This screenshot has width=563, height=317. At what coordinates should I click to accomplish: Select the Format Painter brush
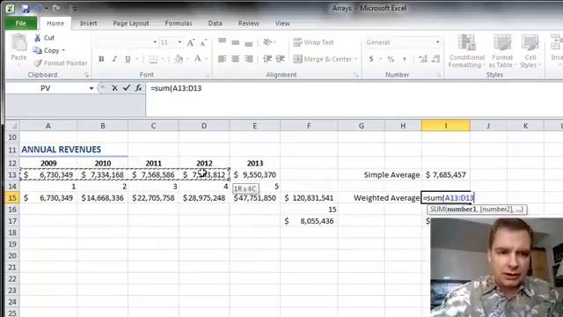coord(38,63)
